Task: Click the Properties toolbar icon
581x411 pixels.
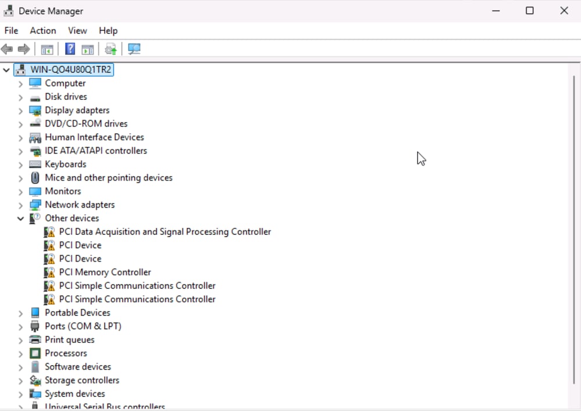Action: tap(87, 49)
